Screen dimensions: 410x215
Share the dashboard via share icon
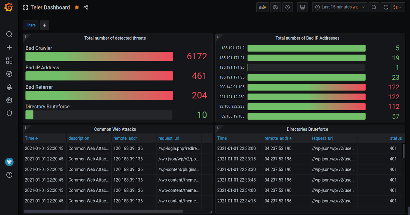[86, 7]
